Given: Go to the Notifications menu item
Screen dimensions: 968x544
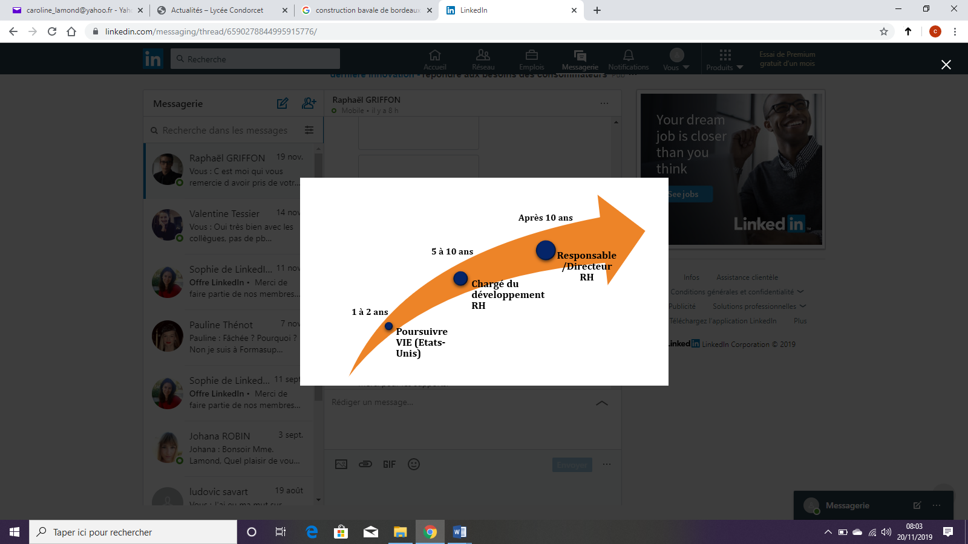Looking at the screenshot, I should [629, 60].
